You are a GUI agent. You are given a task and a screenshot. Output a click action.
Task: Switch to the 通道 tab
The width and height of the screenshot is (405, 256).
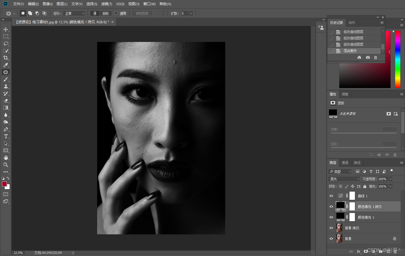click(345, 163)
